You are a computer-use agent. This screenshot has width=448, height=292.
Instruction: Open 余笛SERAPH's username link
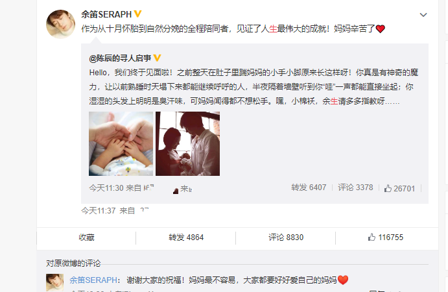tap(106, 14)
